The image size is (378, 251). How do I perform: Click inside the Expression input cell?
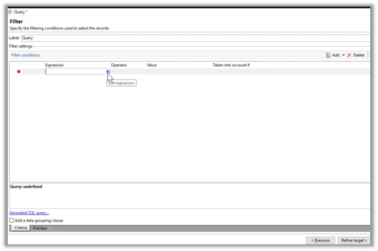tap(75, 72)
